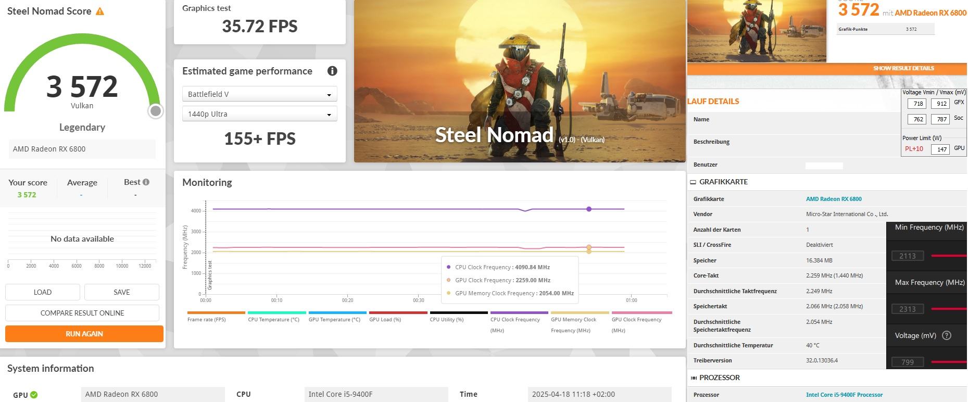The height and width of the screenshot is (402, 968).
Task: Toggle the GPU Clock Frequency legend item
Action: point(640,322)
